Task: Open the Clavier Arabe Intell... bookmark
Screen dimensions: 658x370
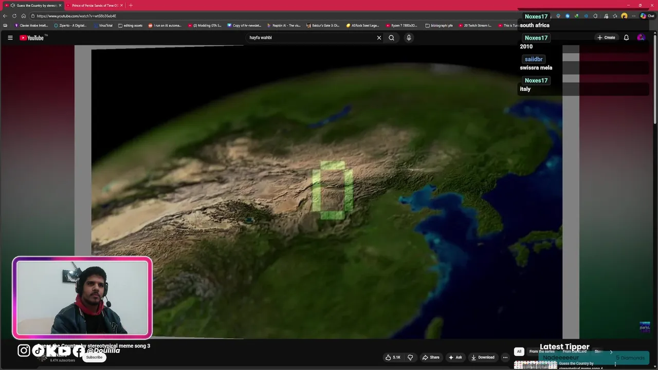Action: (x=31, y=25)
